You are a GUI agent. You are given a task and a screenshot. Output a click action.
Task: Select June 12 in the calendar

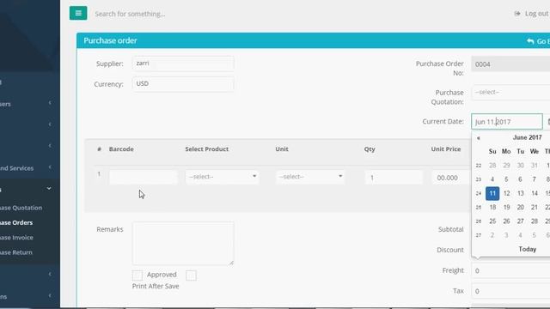(x=506, y=193)
